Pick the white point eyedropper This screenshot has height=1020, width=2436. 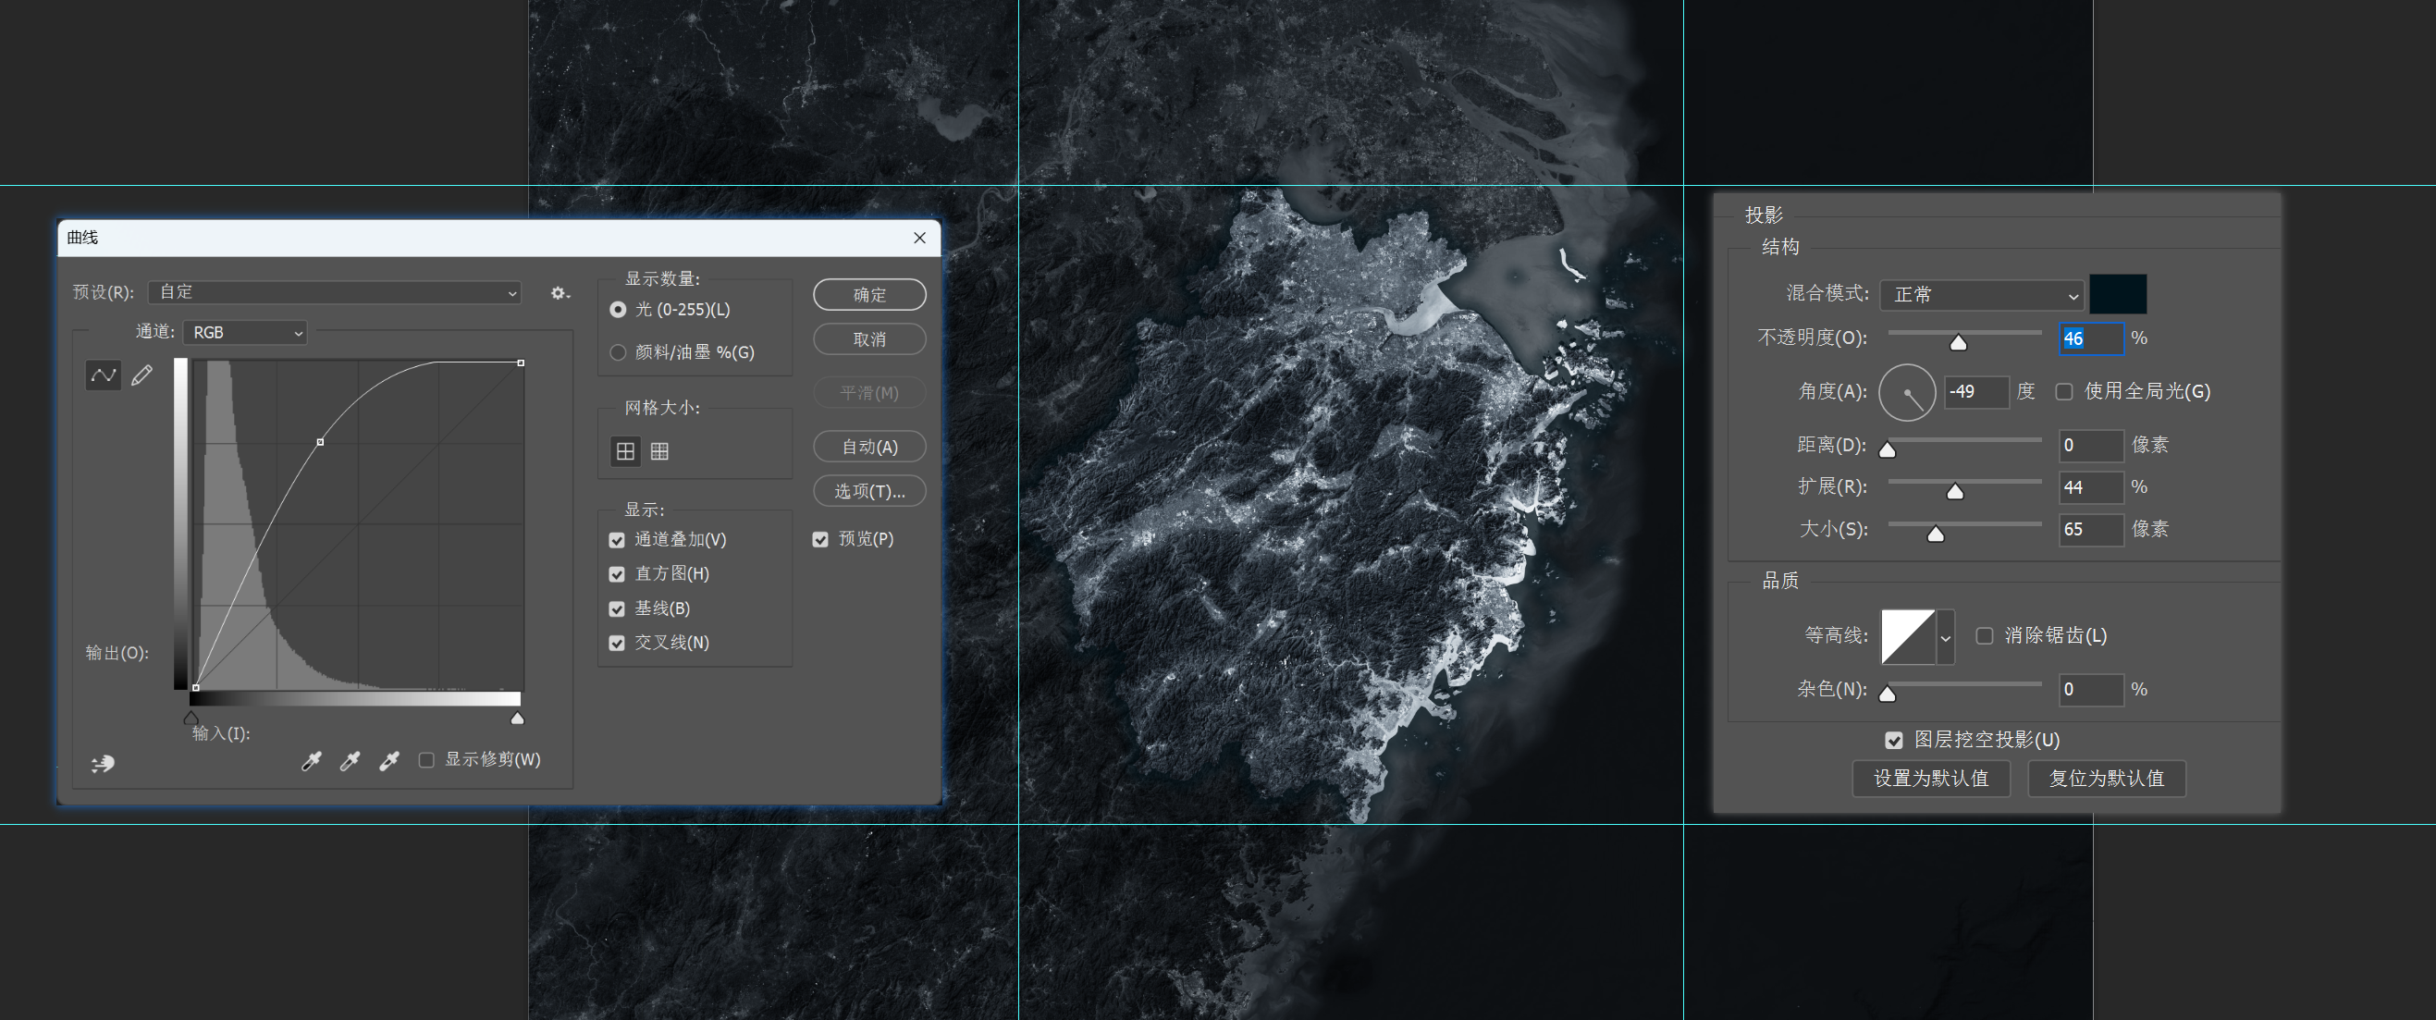coord(388,761)
